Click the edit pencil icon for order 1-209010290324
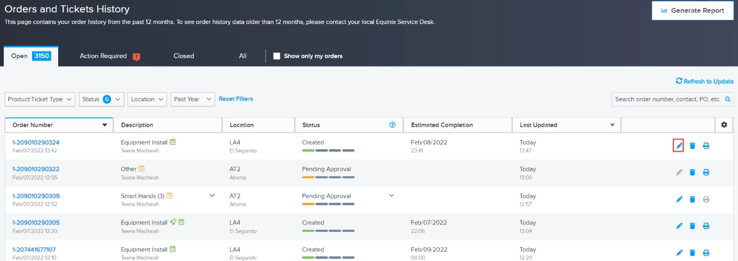 click(679, 145)
